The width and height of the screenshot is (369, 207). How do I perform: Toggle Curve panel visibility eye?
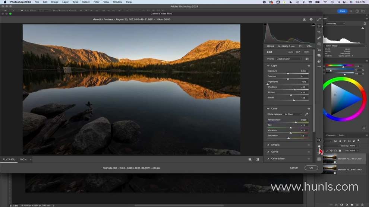(309, 152)
